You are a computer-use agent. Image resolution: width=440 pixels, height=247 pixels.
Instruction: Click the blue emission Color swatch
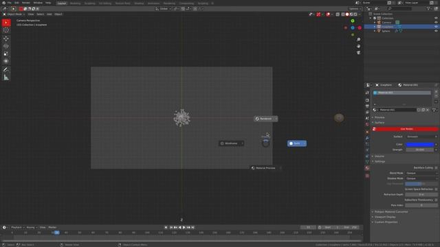(420, 145)
